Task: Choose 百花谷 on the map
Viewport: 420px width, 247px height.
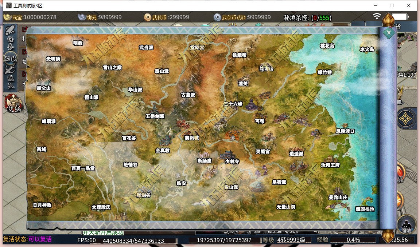Action: pos(129,138)
